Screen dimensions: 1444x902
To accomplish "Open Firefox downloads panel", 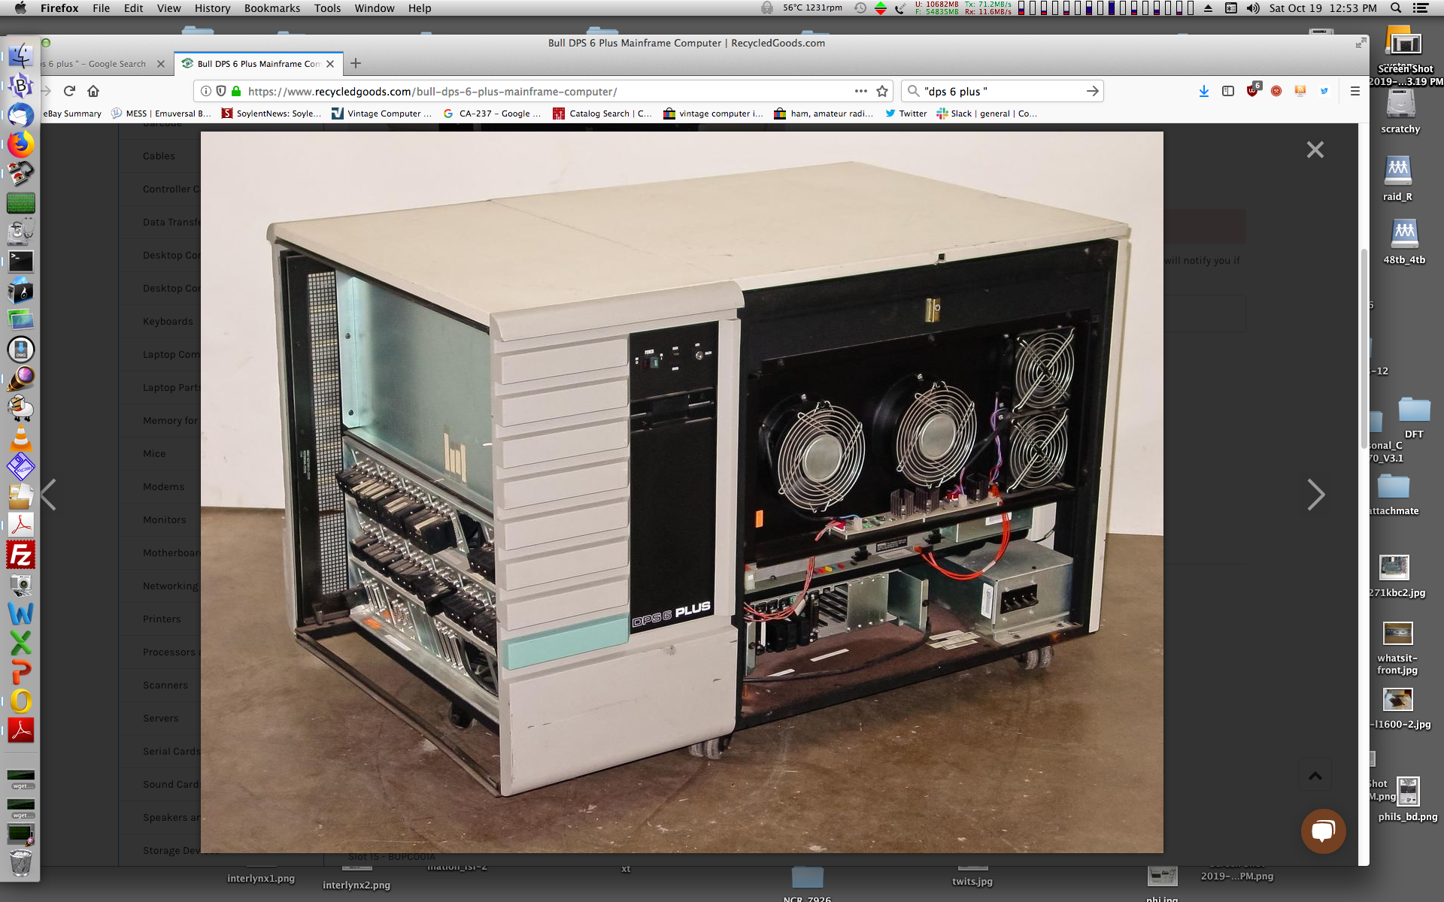I will pyautogui.click(x=1203, y=91).
